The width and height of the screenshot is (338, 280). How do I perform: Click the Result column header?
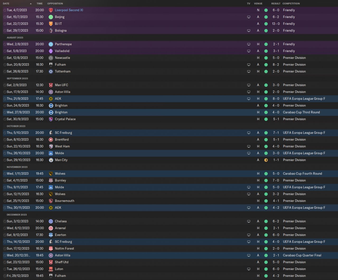coord(276,4)
